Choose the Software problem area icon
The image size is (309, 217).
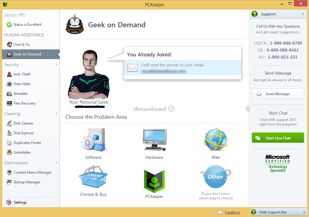click(93, 140)
